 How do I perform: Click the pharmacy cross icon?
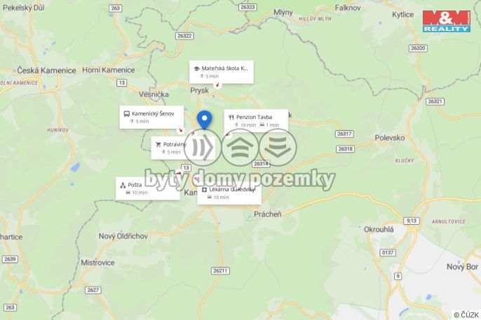[204, 190]
